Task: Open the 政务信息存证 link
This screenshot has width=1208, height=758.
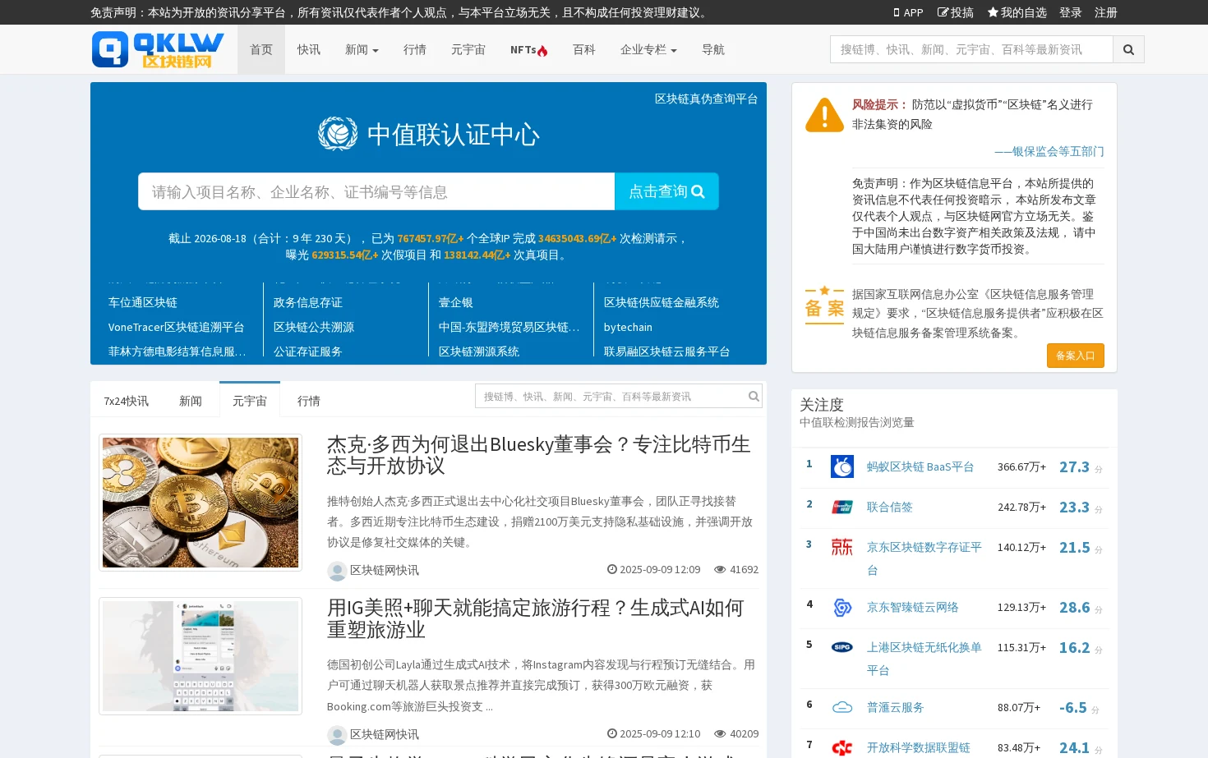Action: 308,302
